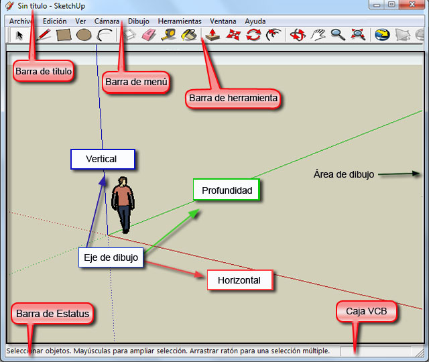Click the window resize grip corner
This screenshot has width=429, height=362.
419,353
